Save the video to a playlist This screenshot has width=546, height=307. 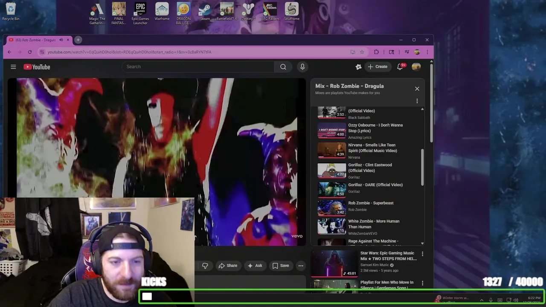point(281,266)
